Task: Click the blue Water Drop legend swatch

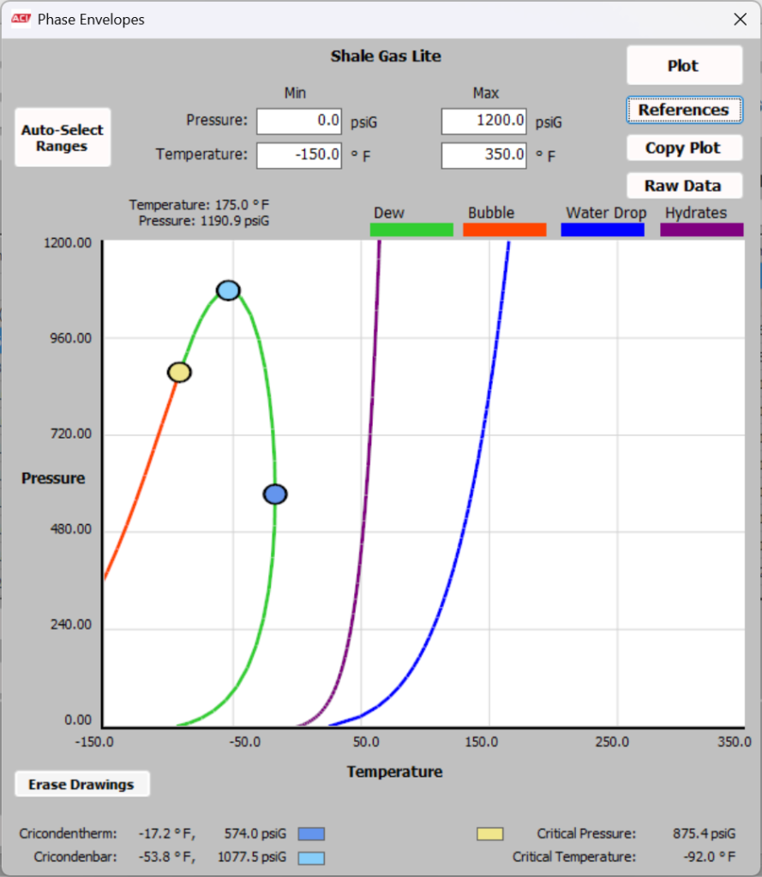Action: coord(603,230)
